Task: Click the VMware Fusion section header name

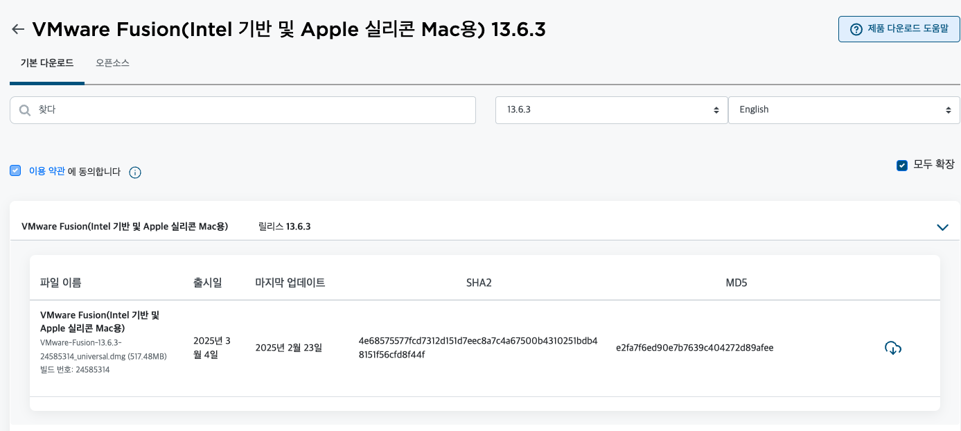Action: coord(125,227)
